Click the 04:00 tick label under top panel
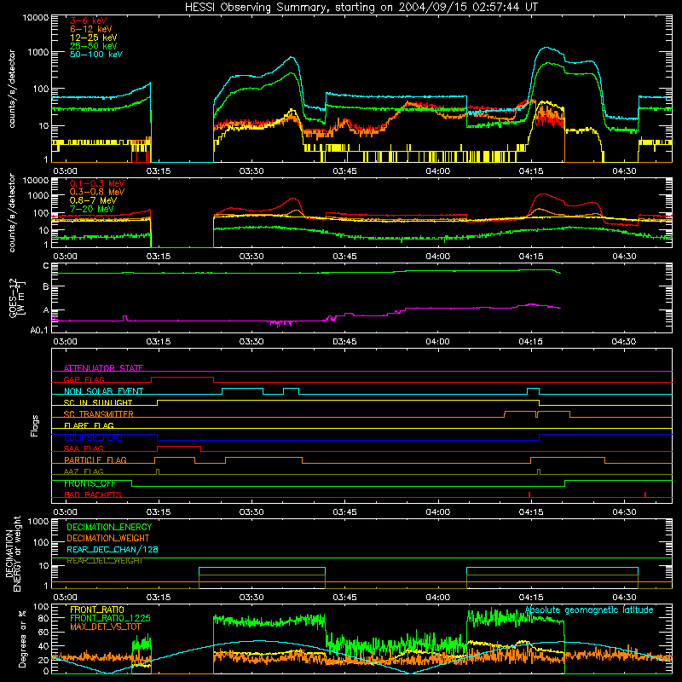This screenshot has height=682, width=682. pos(437,170)
